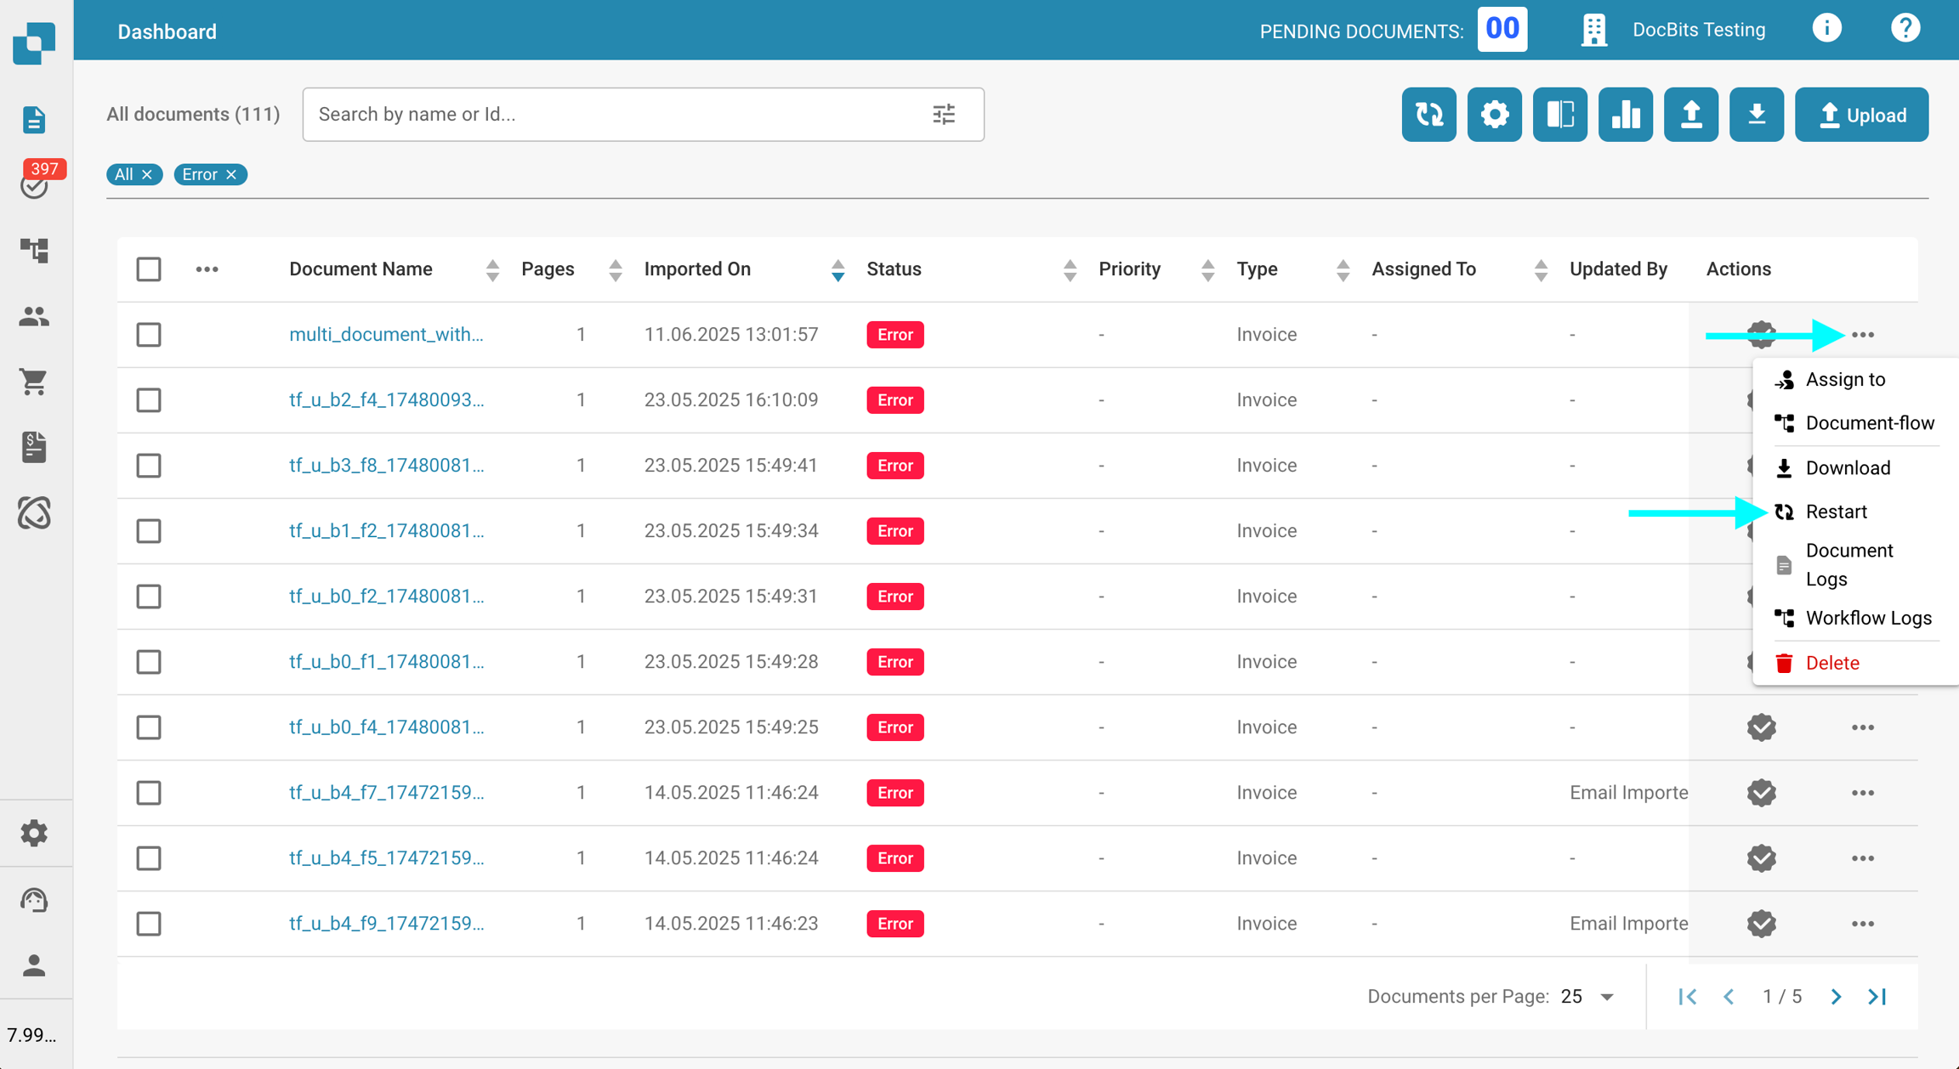Open the bar chart statistics icon
The image size is (1959, 1069).
(x=1625, y=115)
